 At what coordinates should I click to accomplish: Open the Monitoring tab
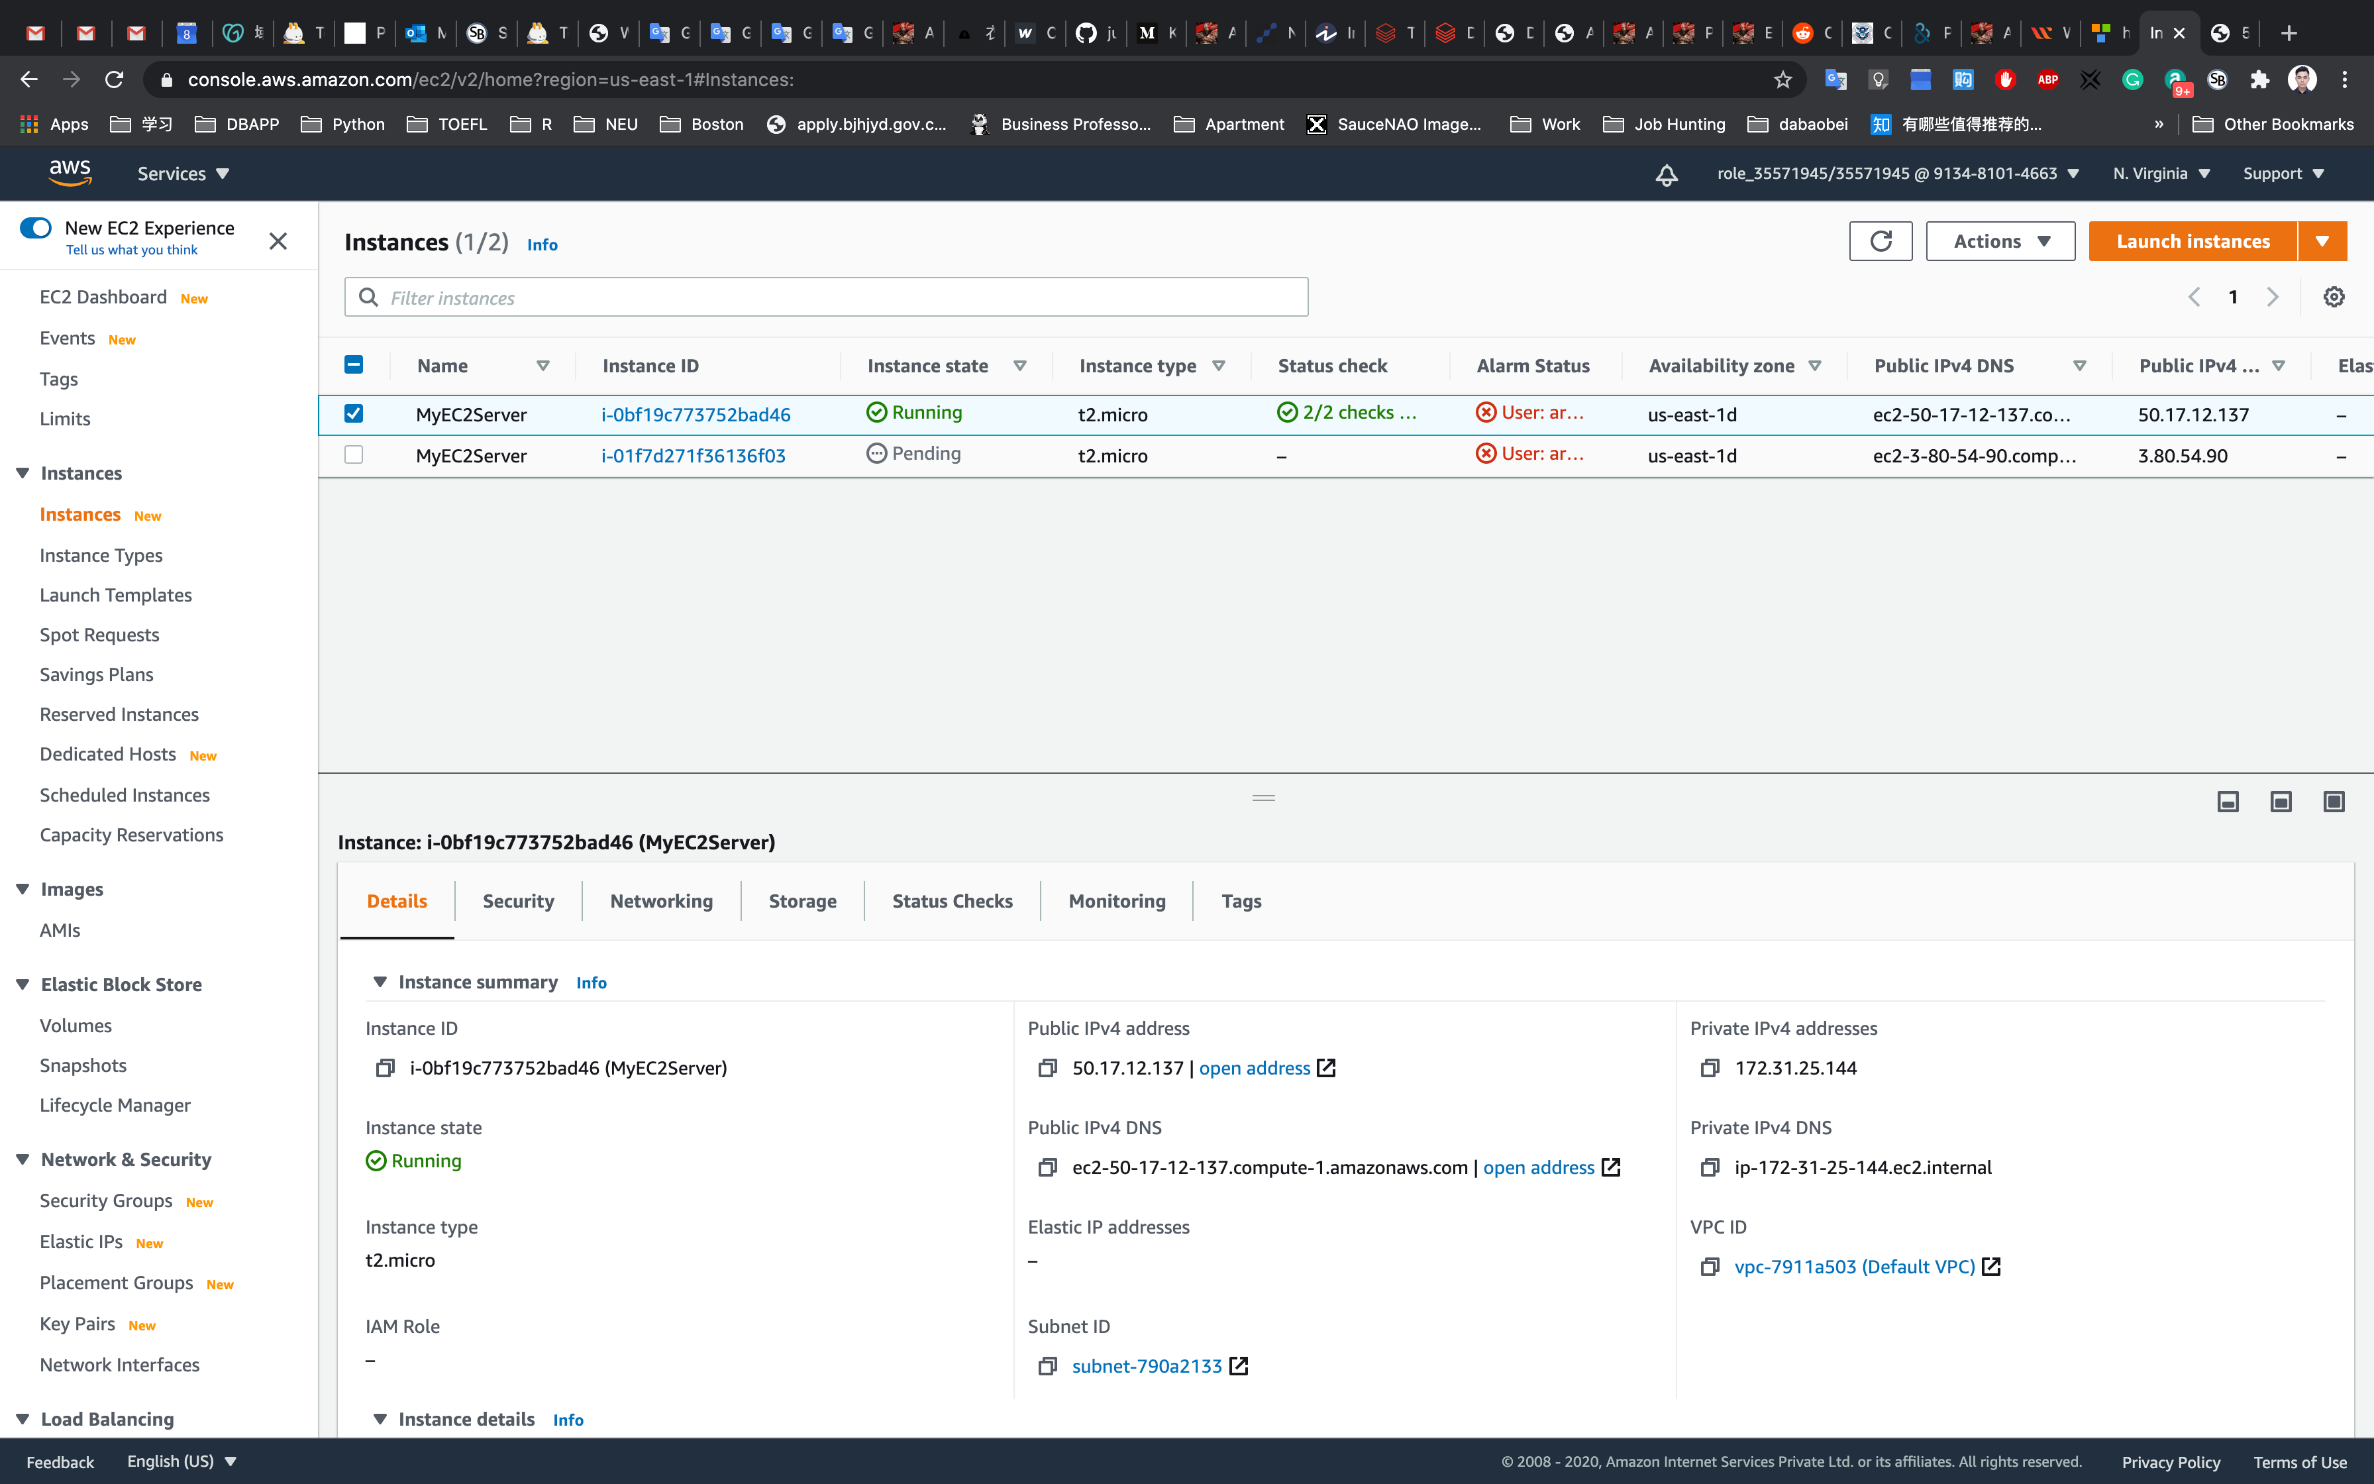[x=1116, y=901]
